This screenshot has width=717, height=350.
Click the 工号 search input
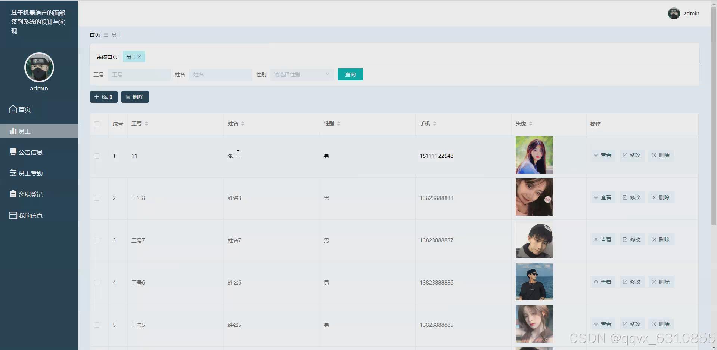click(139, 74)
